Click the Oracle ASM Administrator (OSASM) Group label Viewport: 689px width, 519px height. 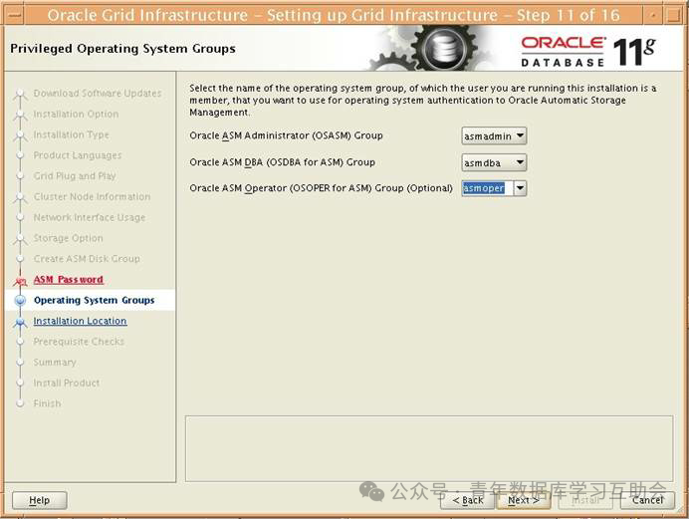click(286, 135)
